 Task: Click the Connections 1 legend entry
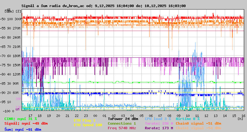[x=122, y=123]
